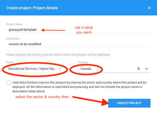Focus the Description field text

(78, 44)
